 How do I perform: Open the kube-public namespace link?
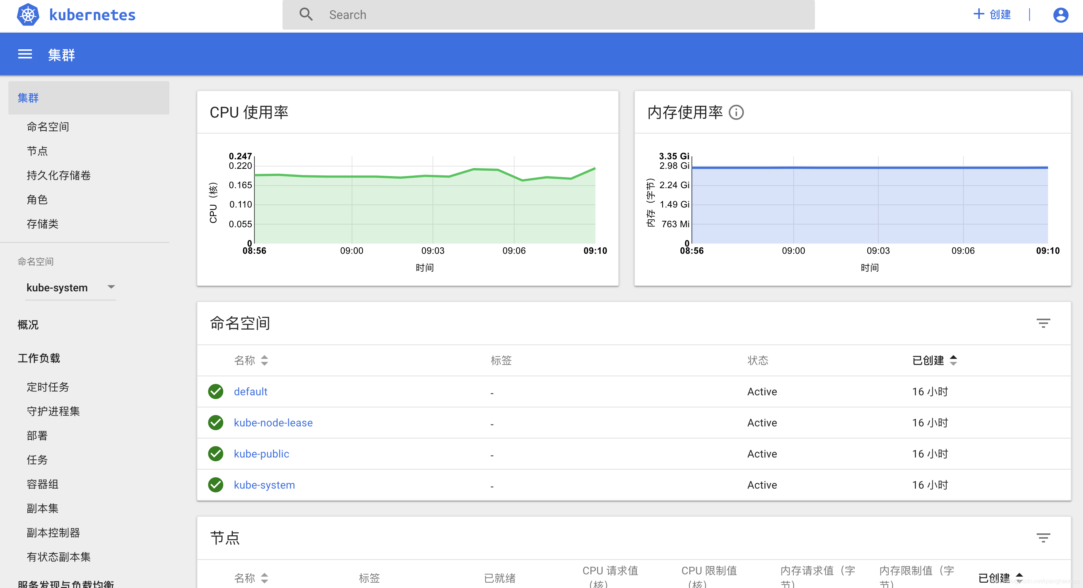262,454
